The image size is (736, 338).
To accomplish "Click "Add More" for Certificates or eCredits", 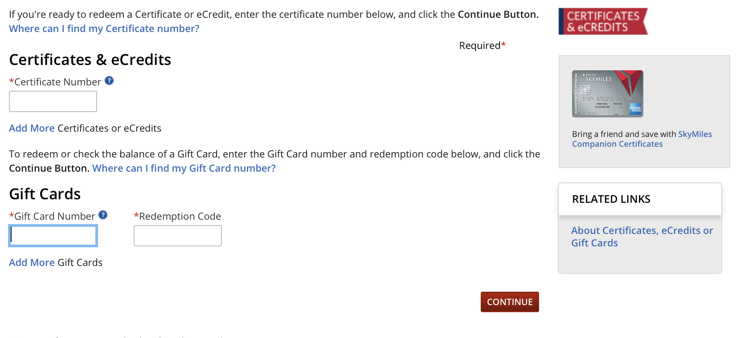I will tap(32, 129).
